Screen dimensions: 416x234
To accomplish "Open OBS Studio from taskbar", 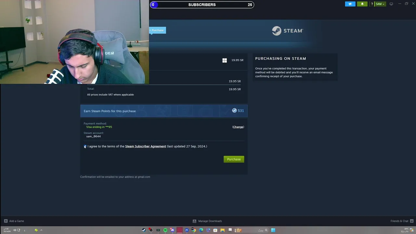I will pyautogui.click(x=151, y=230).
